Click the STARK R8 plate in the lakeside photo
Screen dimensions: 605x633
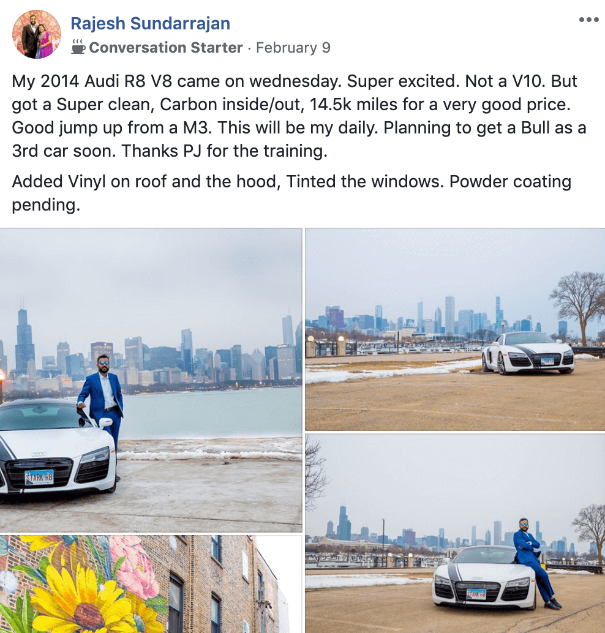(x=39, y=478)
